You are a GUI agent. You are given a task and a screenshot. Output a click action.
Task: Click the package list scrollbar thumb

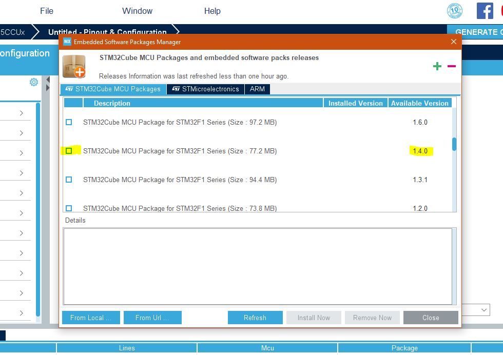(x=454, y=144)
